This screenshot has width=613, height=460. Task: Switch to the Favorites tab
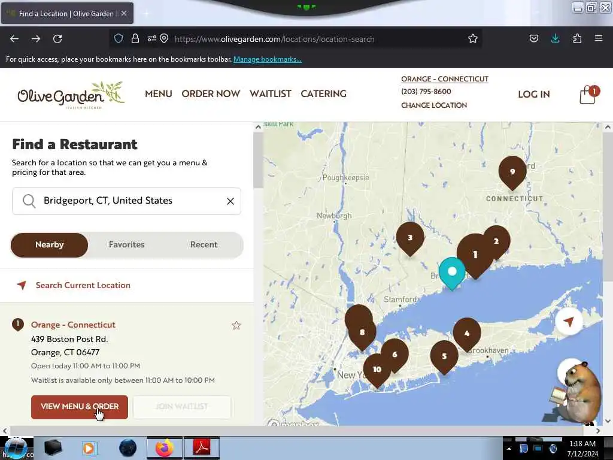(126, 245)
